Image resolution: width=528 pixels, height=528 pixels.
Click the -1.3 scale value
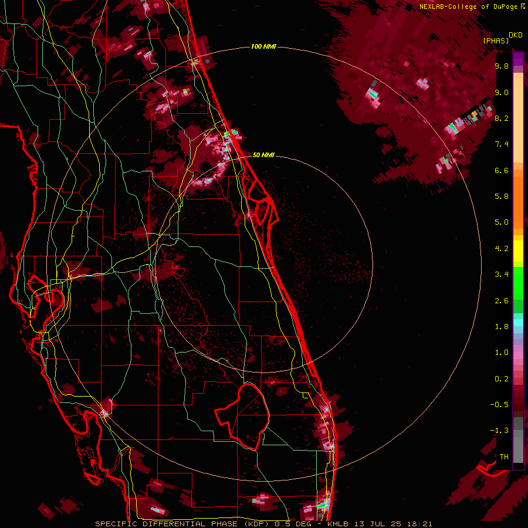pyautogui.click(x=499, y=431)
